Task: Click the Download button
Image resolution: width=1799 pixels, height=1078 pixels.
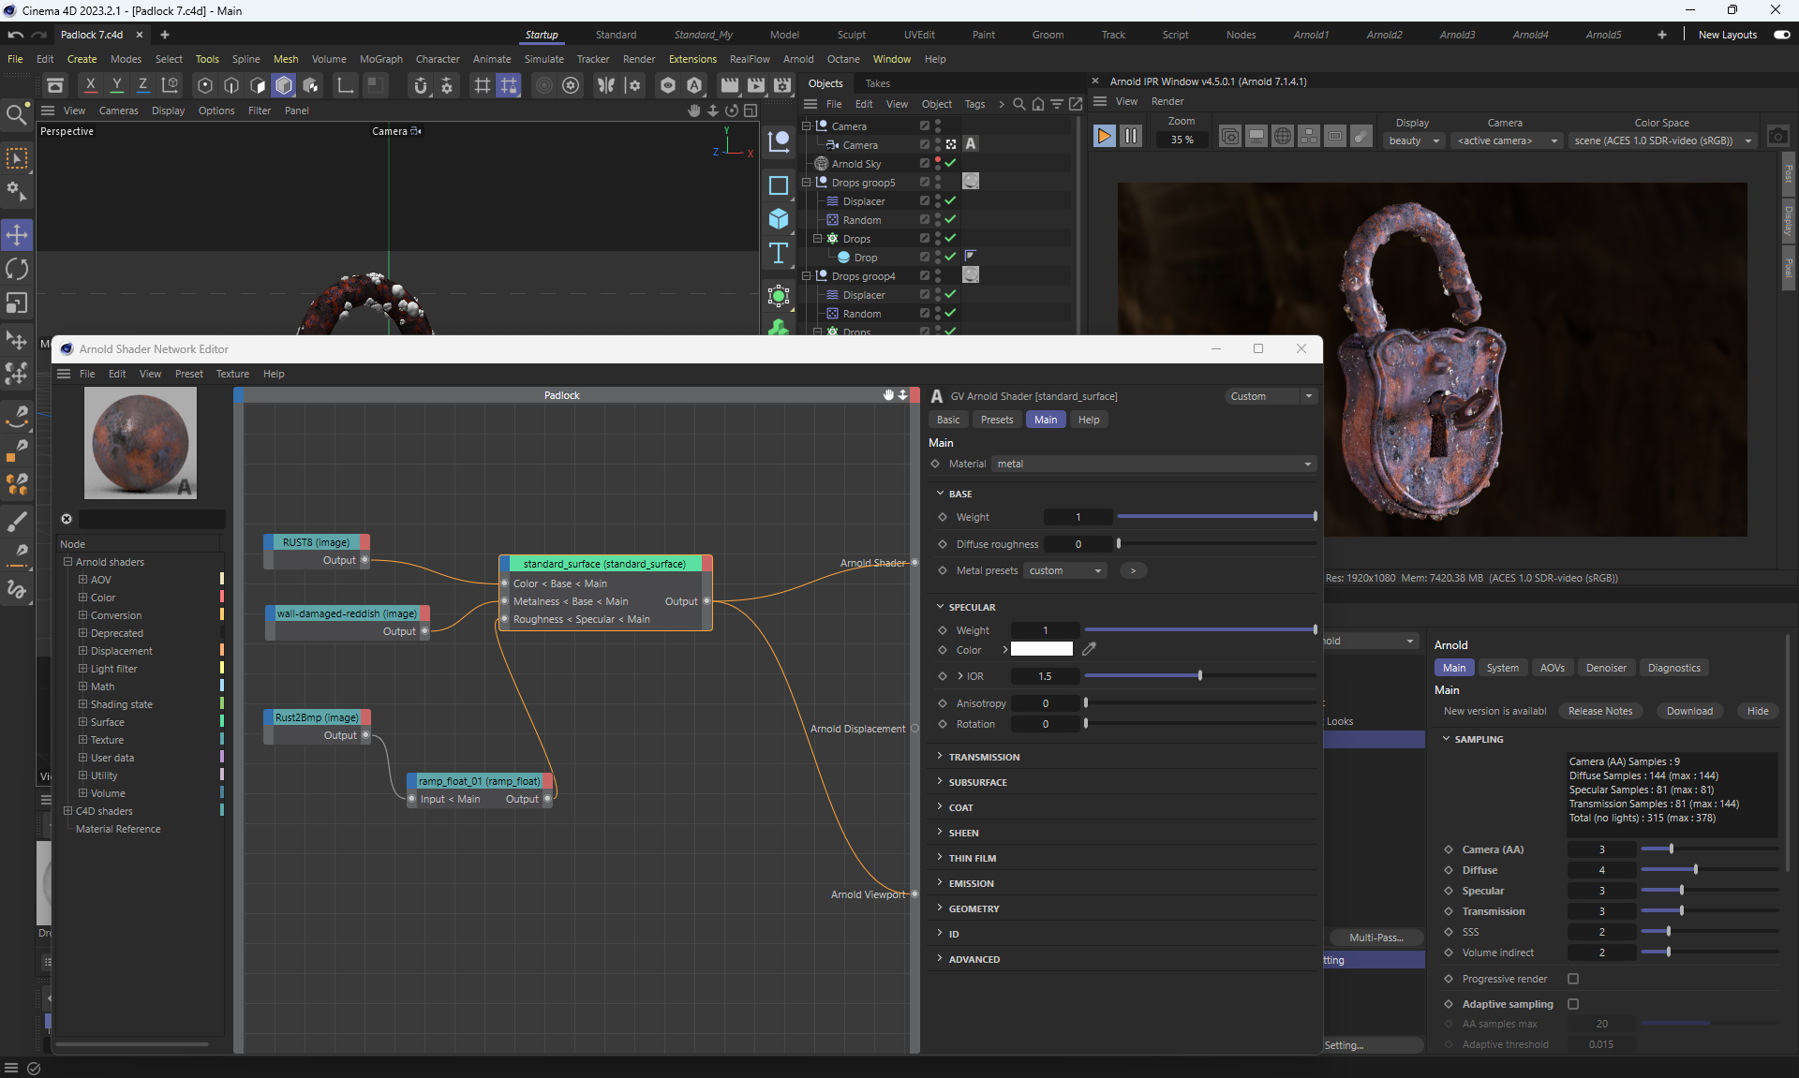Action: [1688, 711]
